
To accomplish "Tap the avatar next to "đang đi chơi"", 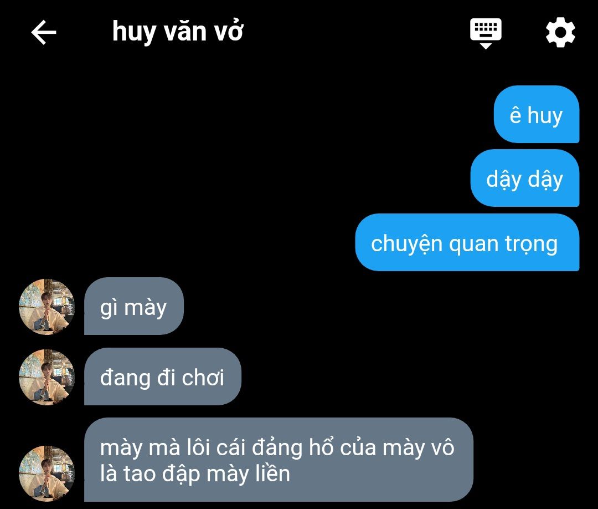I will pos(47,377).
